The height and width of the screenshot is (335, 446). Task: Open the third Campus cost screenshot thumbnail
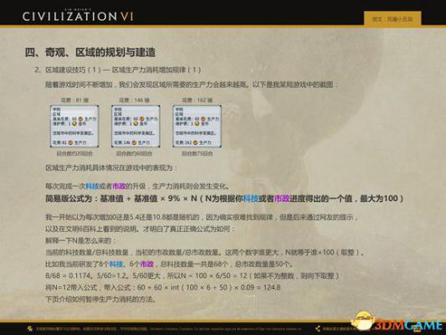click(197, 126)
